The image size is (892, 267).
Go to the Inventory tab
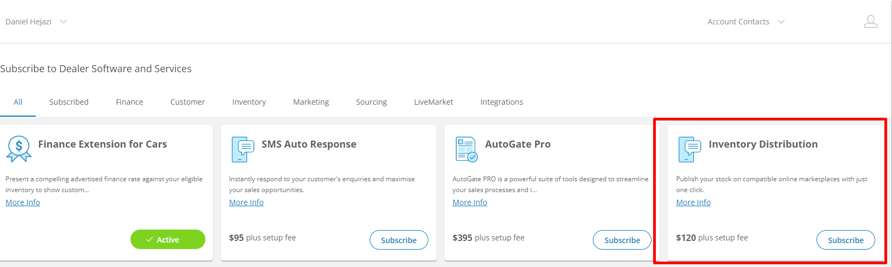[x=249, y=102]
